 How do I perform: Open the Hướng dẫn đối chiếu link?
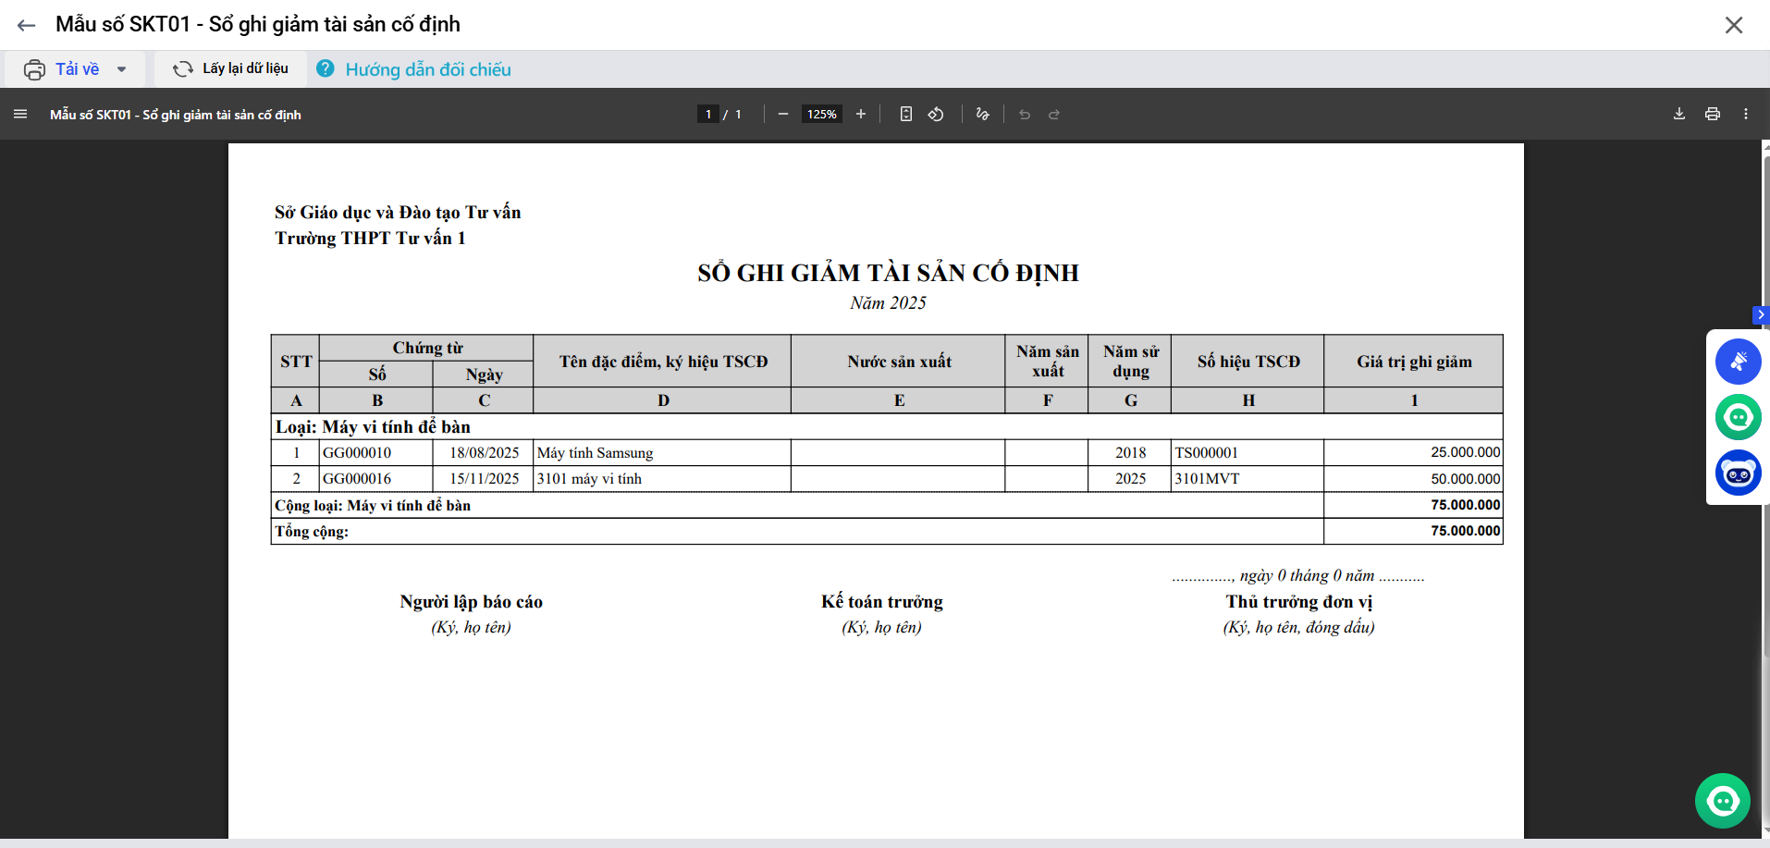427,69
